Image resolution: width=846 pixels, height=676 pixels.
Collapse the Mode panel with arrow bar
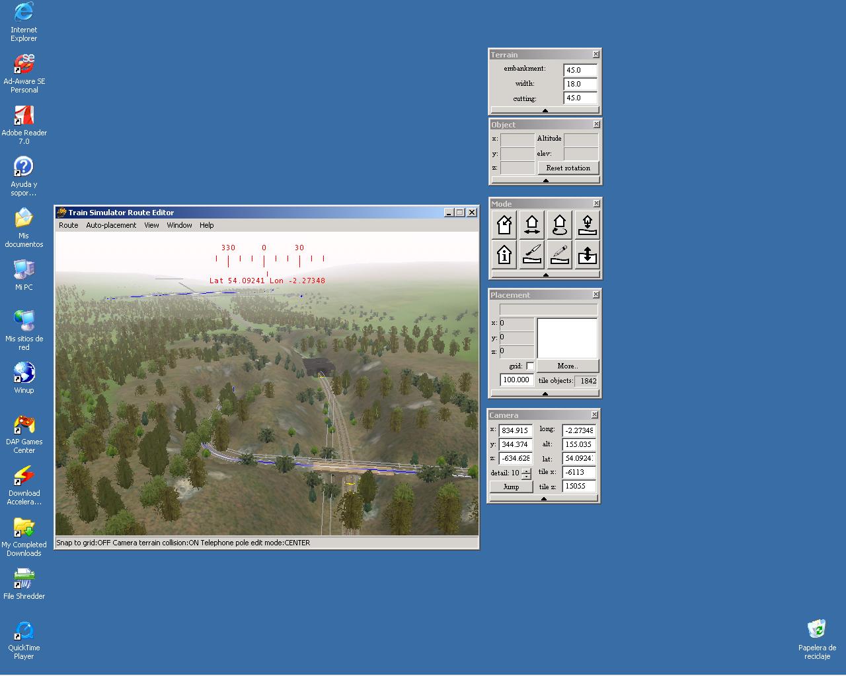point(545,275)
